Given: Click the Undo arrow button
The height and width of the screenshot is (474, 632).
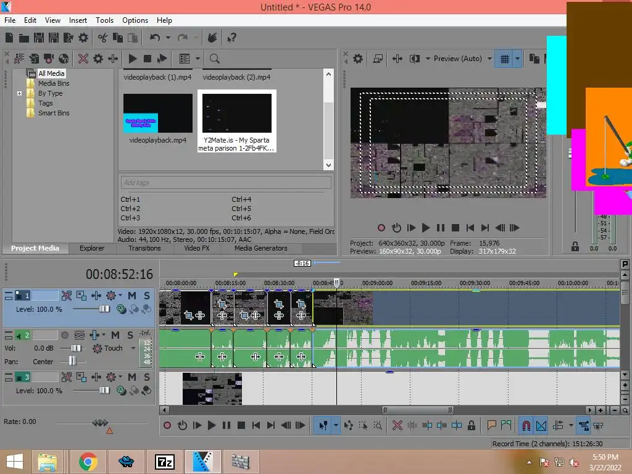Looking at the screenshot, I should click(155, 38).
